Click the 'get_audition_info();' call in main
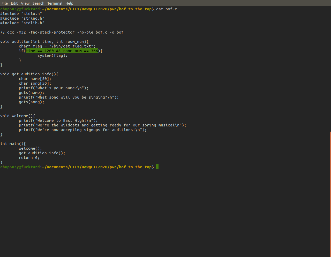Viewport: 331px width, 257px height. [42, 153]
